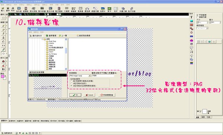The height and width of the screenshot is (135, 223).
Task: Select the 24位元 full-color format radio button
Action: (x=71, y=83)
